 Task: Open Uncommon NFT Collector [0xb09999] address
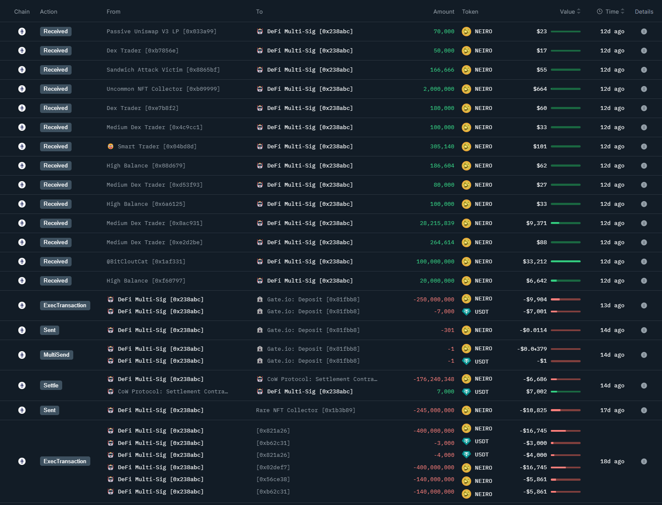[x=163, y=89]
